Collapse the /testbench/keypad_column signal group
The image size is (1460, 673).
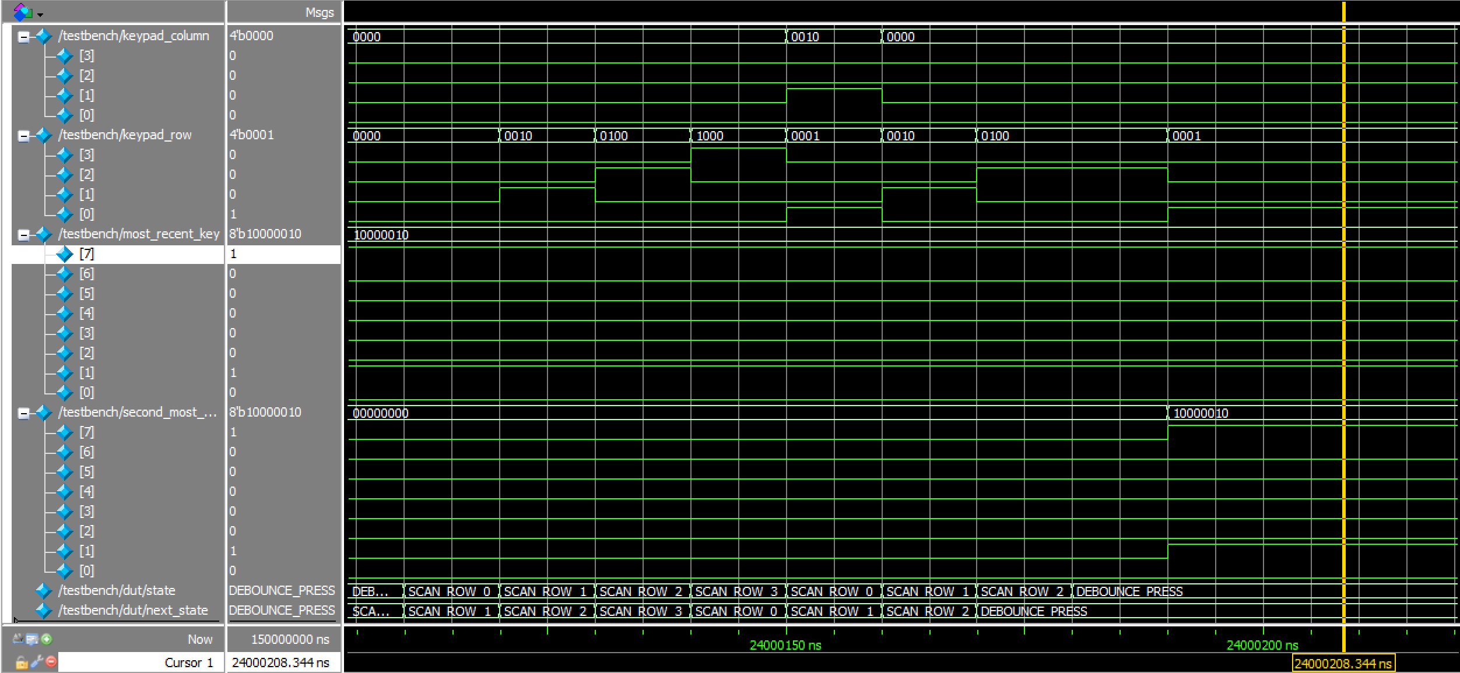24,37
